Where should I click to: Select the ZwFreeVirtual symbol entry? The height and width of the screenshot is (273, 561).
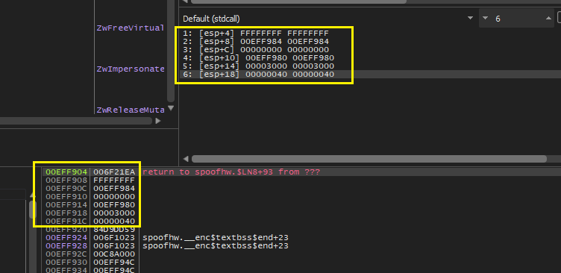click(x=131, y=28)
